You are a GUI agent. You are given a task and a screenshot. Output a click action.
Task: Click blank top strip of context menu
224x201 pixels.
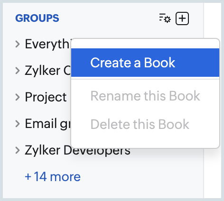click(145, 44)
